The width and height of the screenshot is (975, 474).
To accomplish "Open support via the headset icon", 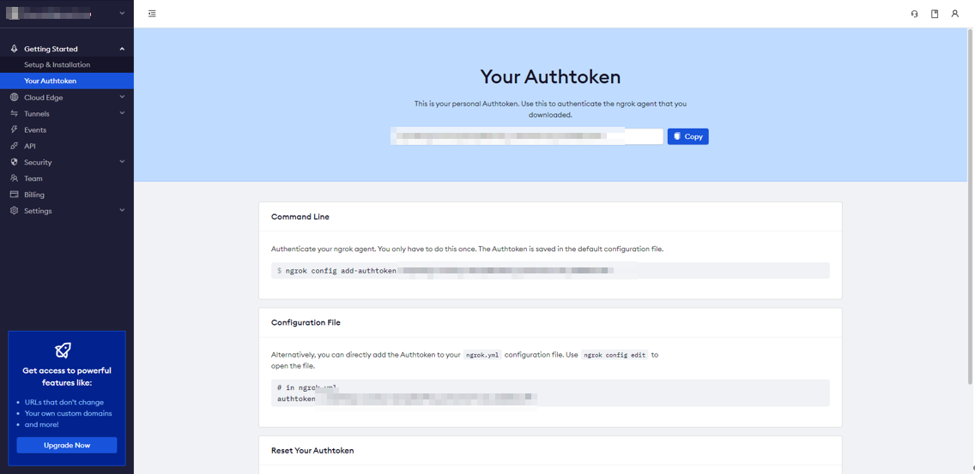I will (914, 14).
